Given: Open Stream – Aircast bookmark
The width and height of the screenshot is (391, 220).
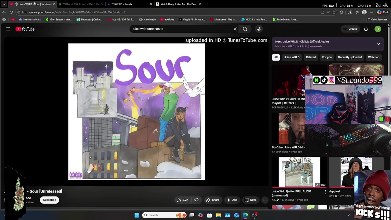Looking at the screenshot, I should tap(30, 20).
